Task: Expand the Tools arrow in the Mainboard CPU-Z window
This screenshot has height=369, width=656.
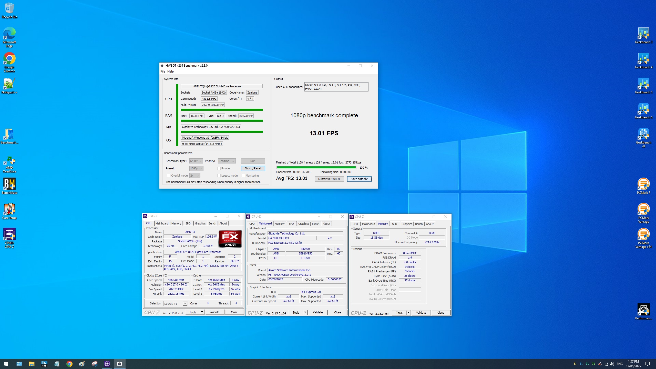Action: (305, 312)
